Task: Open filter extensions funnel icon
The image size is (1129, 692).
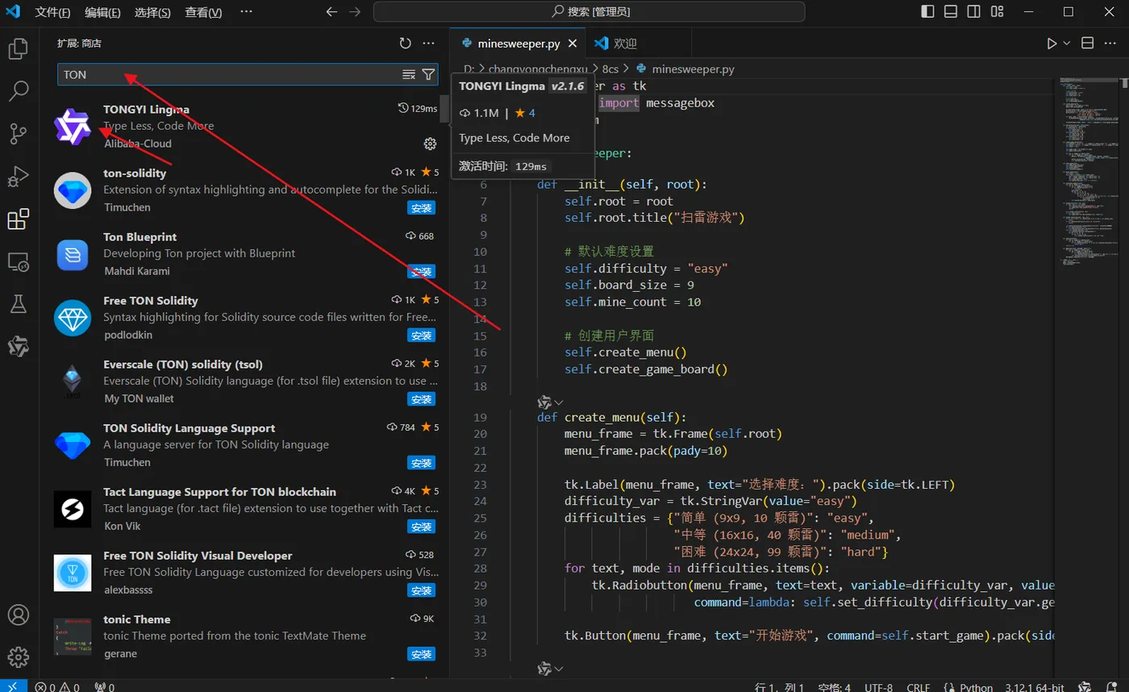Action: 429,75
